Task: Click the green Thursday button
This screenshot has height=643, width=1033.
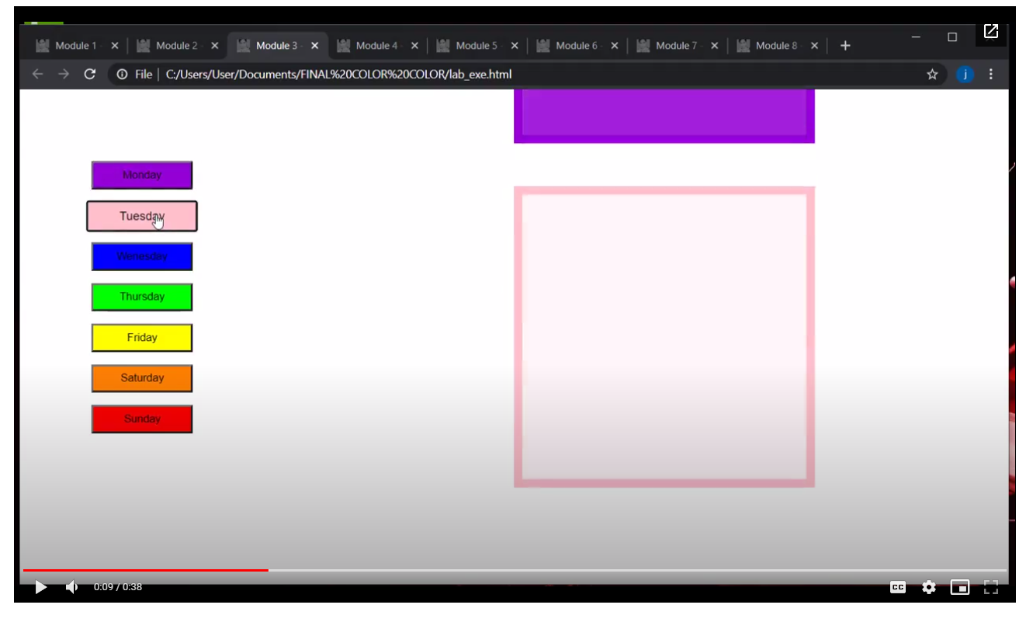Action: pyautogui.click(x=142, y=297)
